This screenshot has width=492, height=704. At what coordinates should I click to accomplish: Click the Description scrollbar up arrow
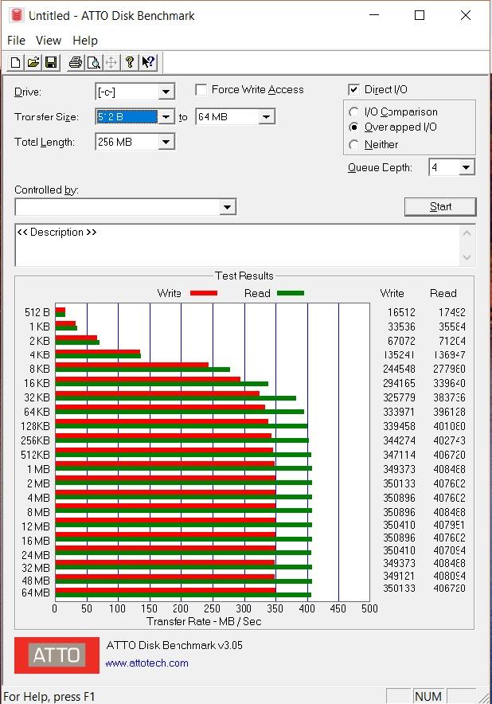[x=467, y=233]
